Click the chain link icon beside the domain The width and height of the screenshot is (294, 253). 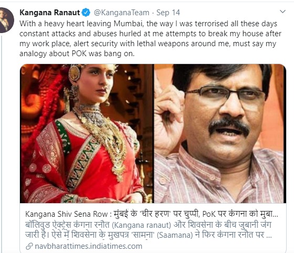click(29, 246)
